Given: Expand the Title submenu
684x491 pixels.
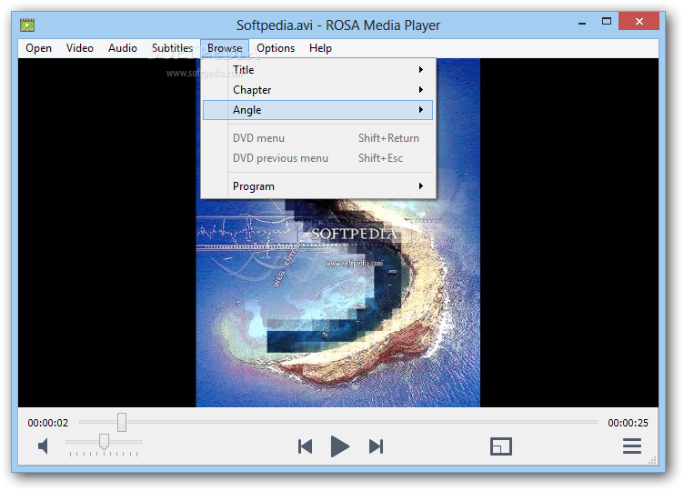Looking at the screenshot, I should coord(318,70).
